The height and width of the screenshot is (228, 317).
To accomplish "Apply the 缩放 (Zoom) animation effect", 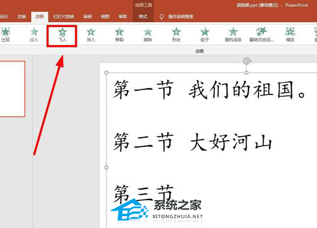I will [x=290, y=35].
